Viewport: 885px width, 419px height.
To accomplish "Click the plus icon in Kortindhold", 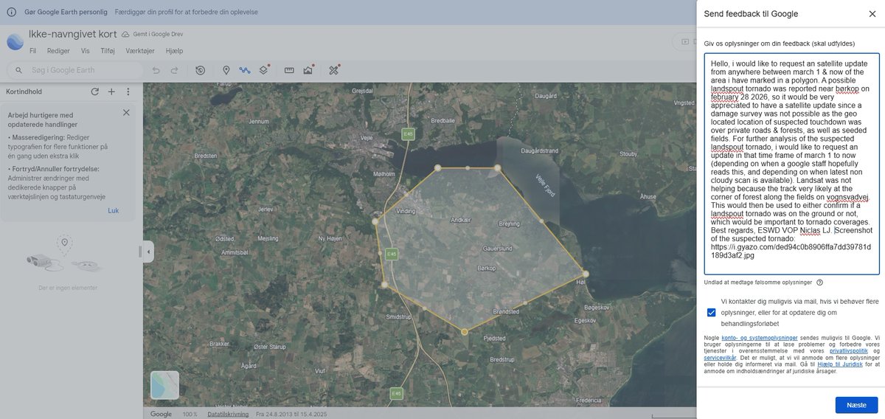I will [x=111, y=91].
